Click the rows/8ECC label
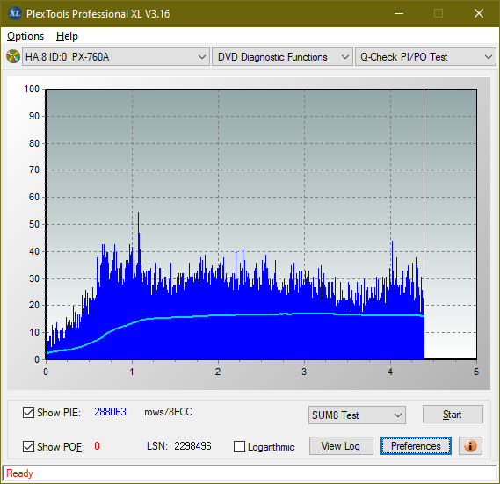 pos(168,412)
